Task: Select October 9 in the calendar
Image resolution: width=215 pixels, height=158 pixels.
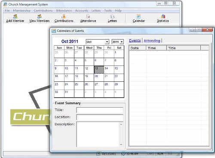Action: click(59, 70)
